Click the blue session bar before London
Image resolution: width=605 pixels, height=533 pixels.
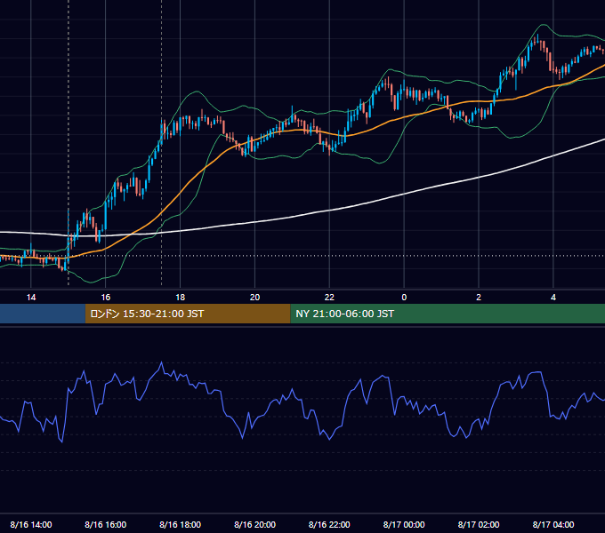coord(43,314)
